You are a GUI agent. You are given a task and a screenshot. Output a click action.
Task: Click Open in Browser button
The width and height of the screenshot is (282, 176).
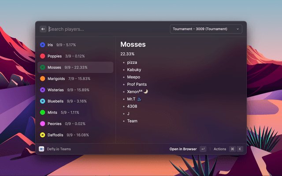coord(183,149)
